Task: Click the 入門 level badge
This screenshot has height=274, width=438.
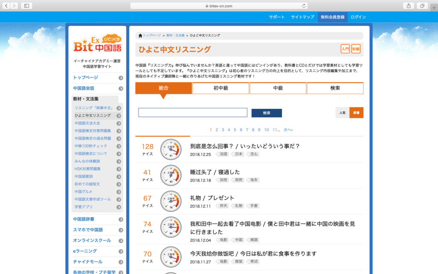Action: (345, 49)
